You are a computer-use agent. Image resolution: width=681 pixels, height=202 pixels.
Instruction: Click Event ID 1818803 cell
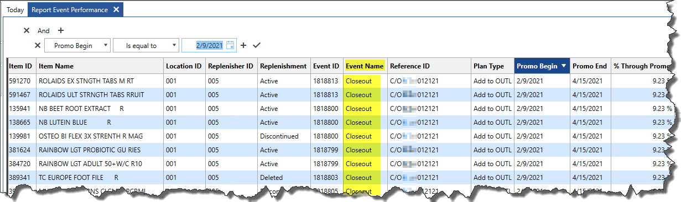pyautogui.click(x=327, y=178)
